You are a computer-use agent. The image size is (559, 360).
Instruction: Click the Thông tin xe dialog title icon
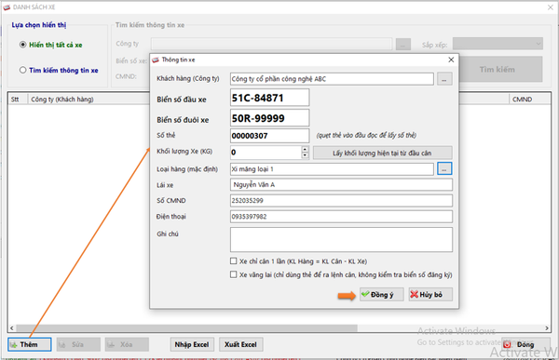[156, 60]
